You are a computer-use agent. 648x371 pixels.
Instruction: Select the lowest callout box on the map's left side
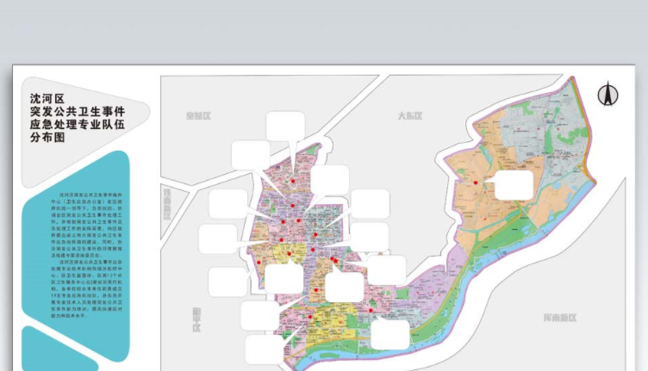click(x=264, y=349)
